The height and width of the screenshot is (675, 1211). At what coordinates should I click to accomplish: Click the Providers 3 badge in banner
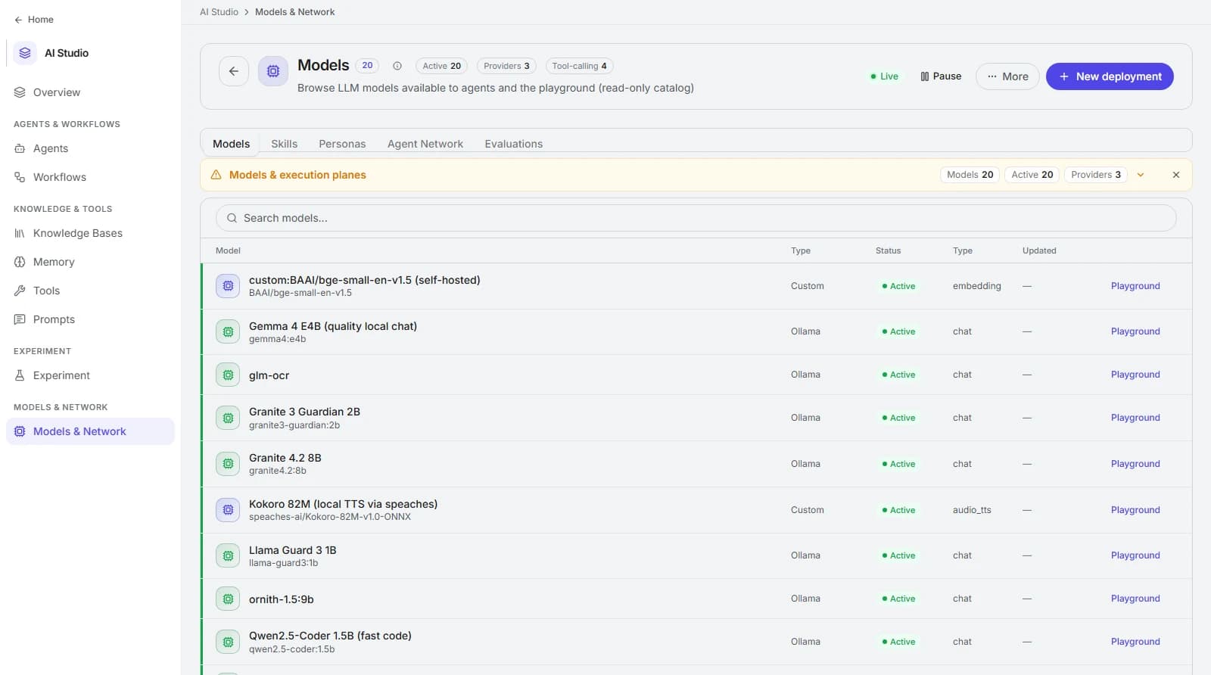[1096, 175]
